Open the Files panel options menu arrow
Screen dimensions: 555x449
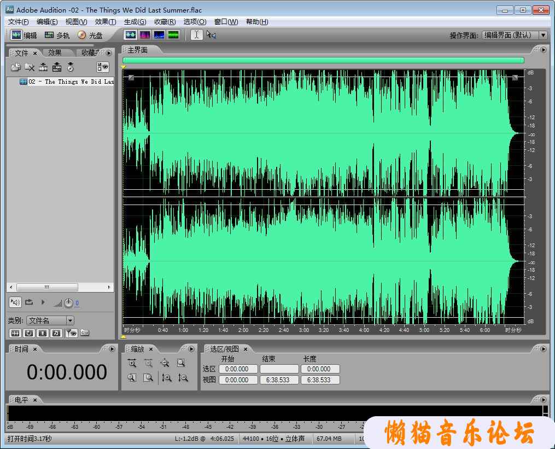[109, 53]
